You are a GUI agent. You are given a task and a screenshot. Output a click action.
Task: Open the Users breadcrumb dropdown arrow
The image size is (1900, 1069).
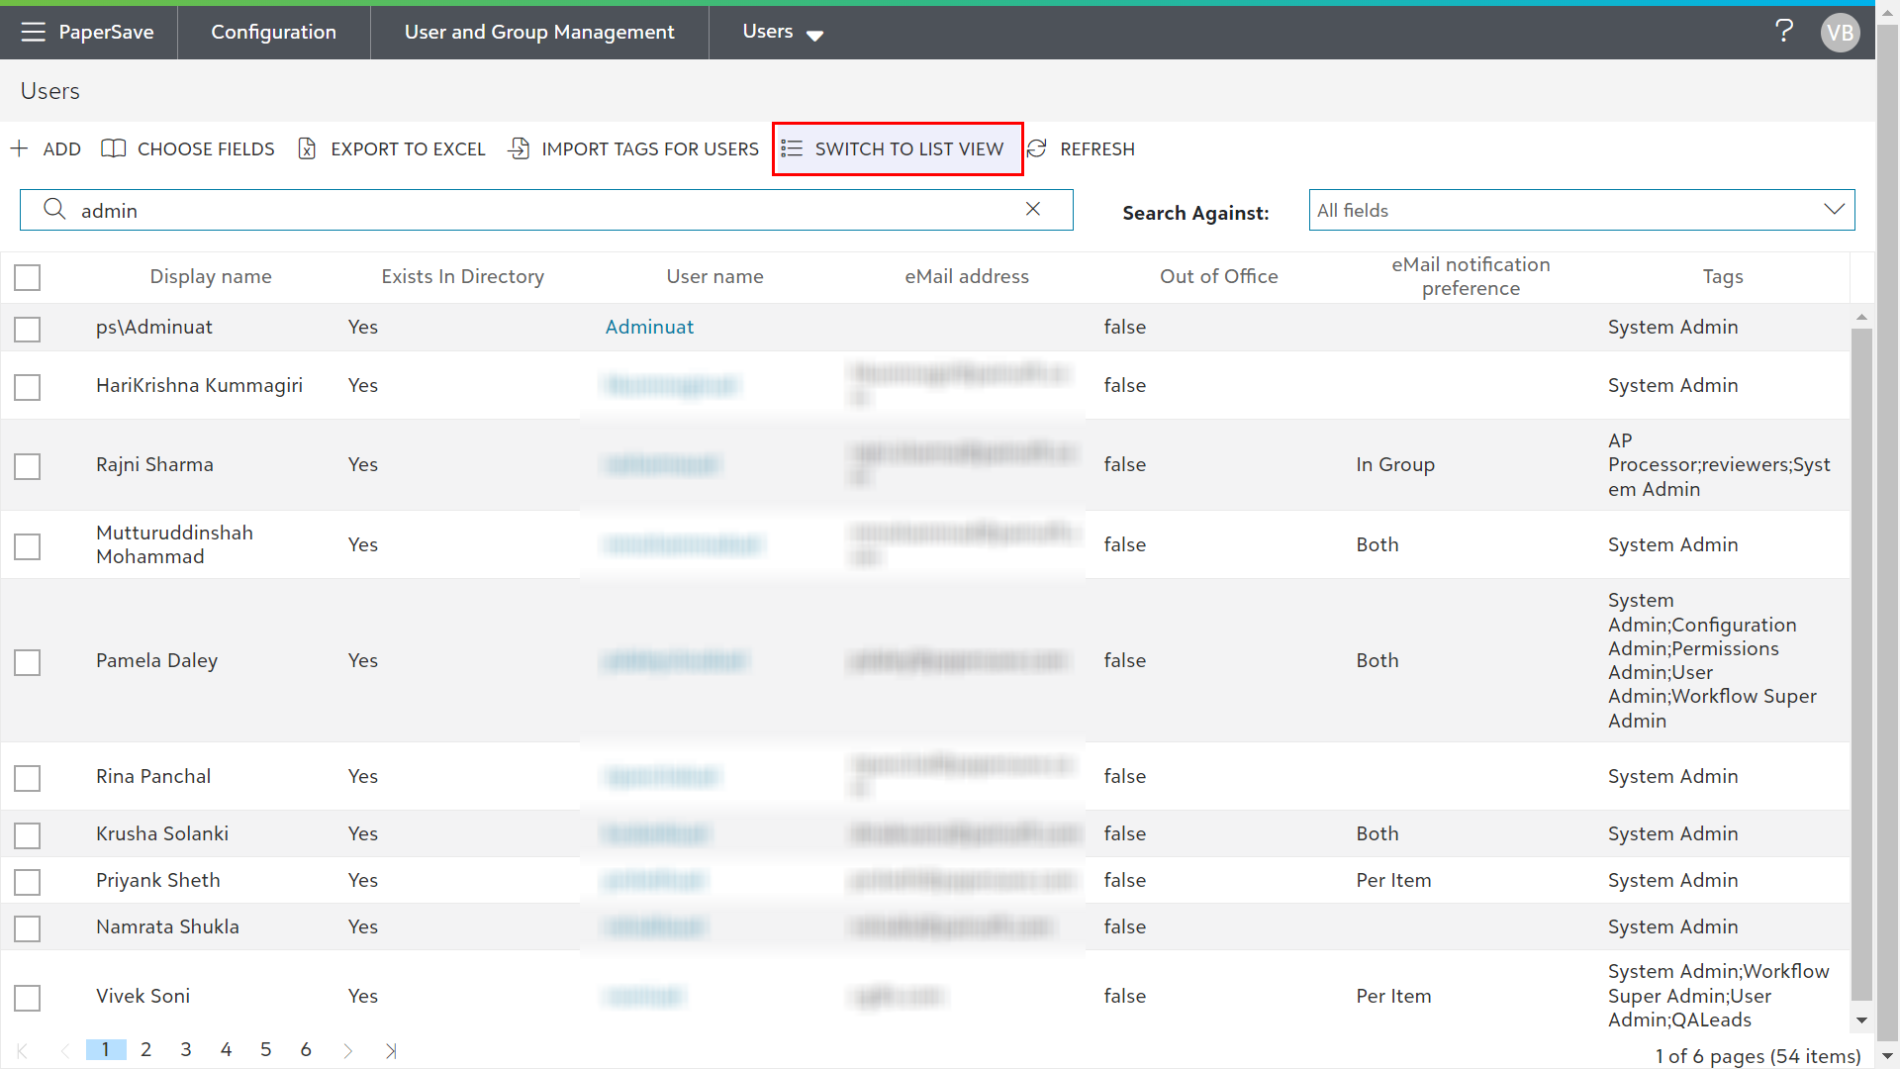pos(814,35)
